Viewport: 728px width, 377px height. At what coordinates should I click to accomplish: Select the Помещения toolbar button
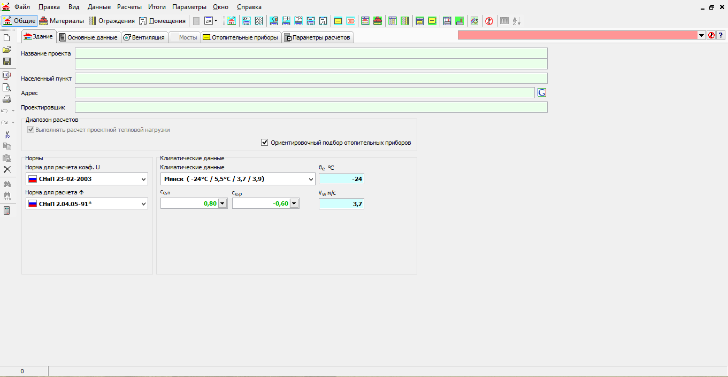[162, 21]
